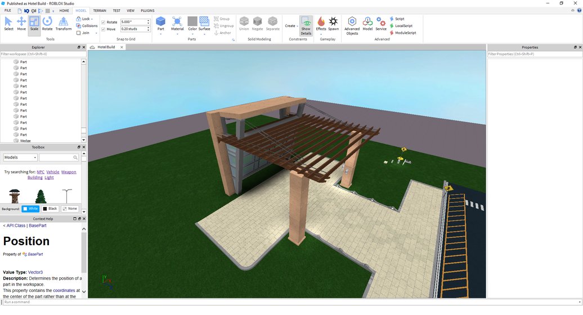583x315 pixels.
Task: Ungroup the selected model
Action: (223, 26)
